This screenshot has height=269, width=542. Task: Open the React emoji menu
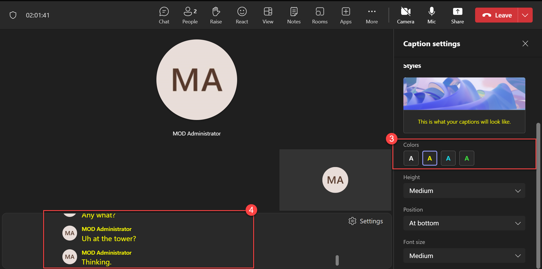click(x=242, y=15)
